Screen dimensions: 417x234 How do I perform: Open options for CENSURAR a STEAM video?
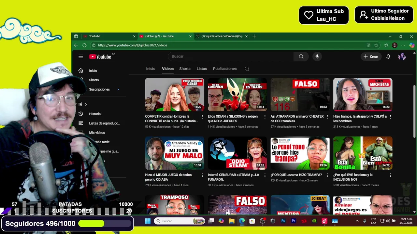265,175
